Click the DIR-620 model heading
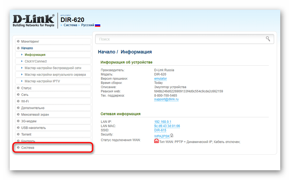The image size is (290, 180). pyautogui.click(x=72, y=20)
